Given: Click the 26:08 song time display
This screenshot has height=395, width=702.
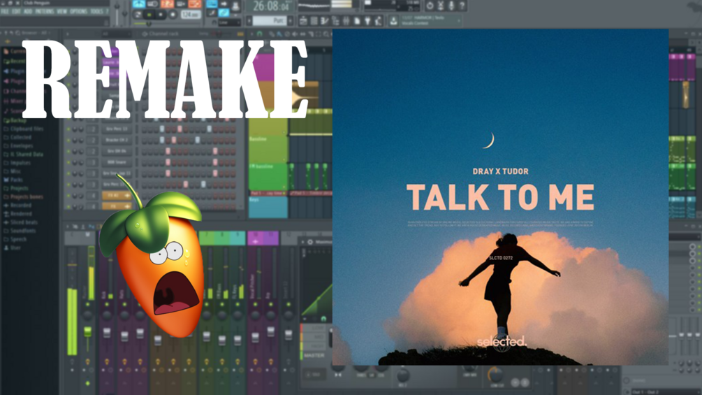Looking at the screenshot, I should (271, 6).
